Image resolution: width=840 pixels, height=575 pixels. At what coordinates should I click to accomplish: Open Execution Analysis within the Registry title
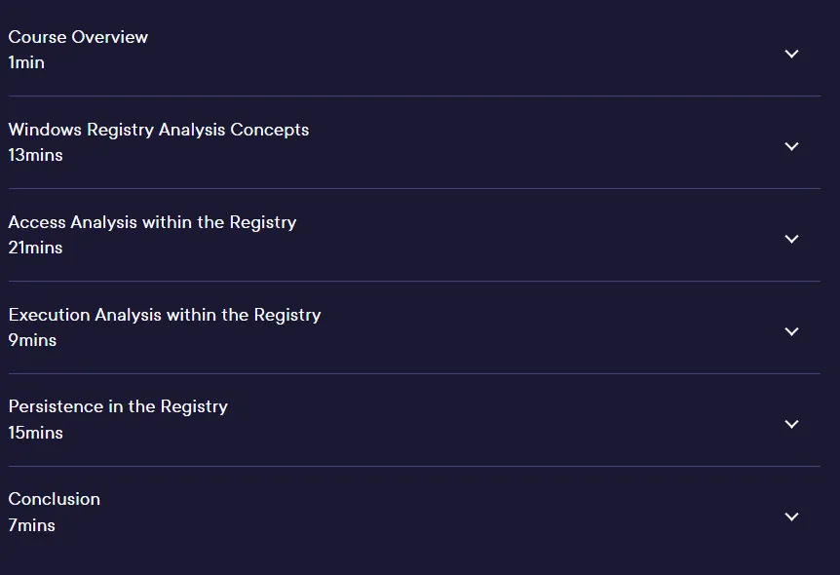point(165,315)
